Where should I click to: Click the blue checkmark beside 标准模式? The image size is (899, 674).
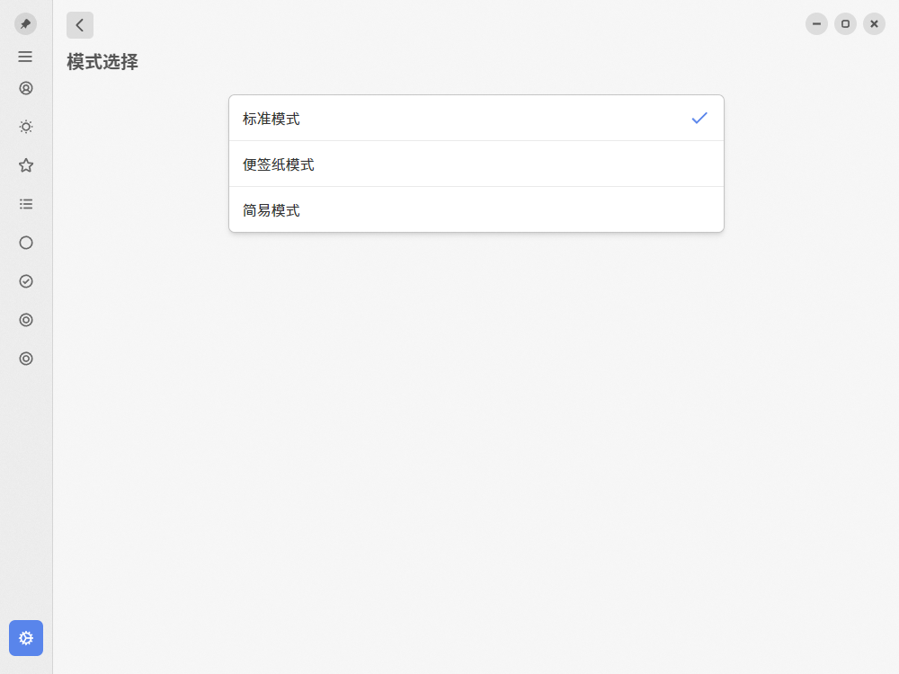(x=699, y=118)
